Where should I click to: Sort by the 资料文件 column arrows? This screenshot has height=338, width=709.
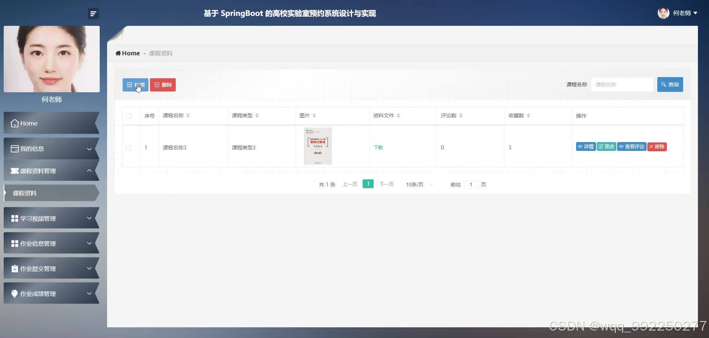click(x=398, y=115)
